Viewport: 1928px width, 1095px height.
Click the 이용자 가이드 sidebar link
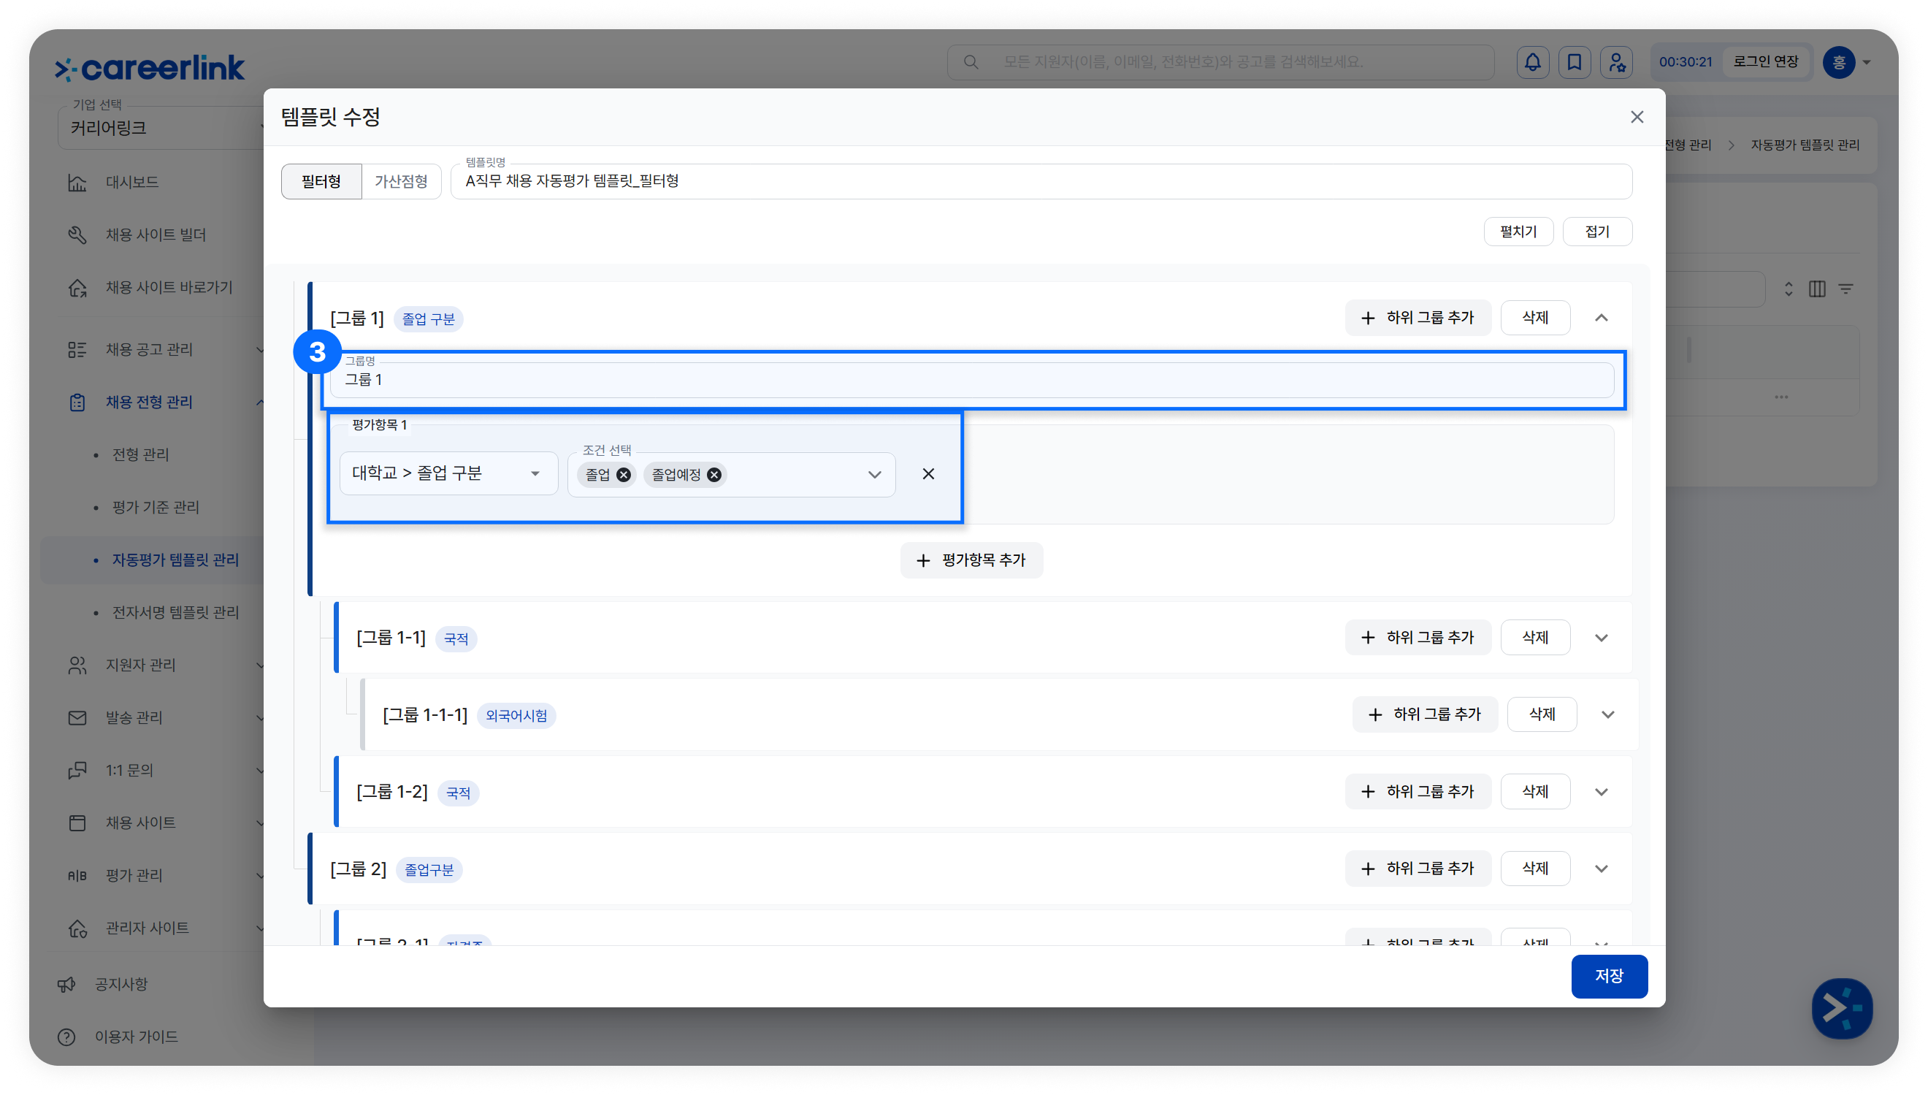136,1037
